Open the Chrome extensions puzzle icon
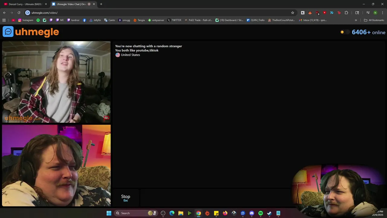Image resolution: width=387 pixels, height=218 pixels. (x=346, y=13)
